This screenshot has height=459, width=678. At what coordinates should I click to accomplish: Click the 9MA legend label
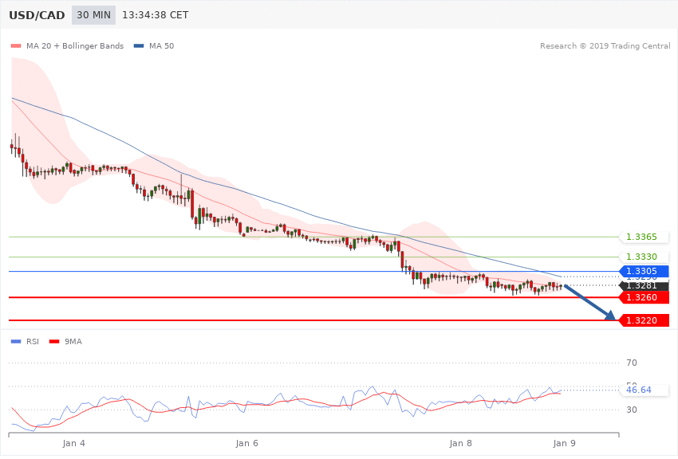[x=73, y=342]
